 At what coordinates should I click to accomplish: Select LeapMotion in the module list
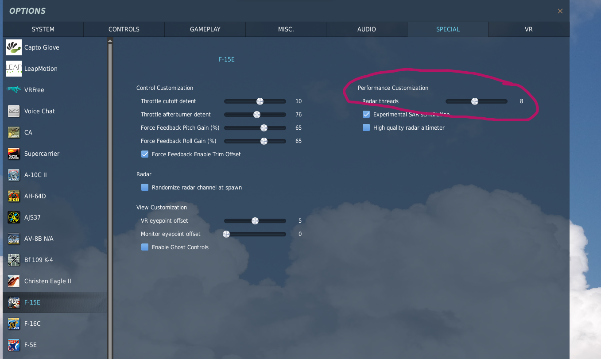pyautogui.click(x=54, y=69)
